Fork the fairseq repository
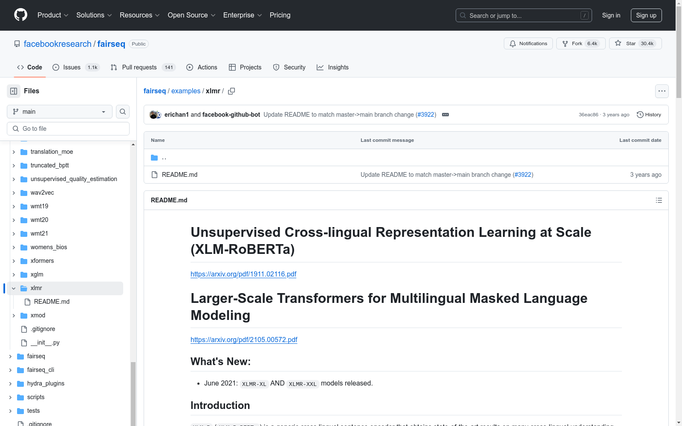 [x=581, y=43]
